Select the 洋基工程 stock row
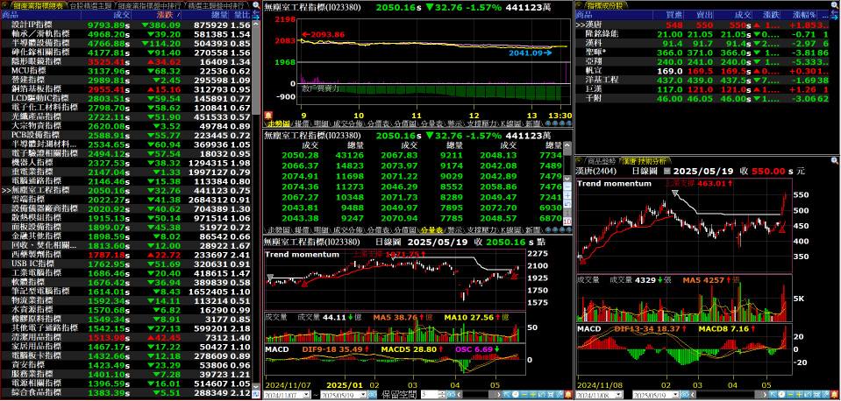This screenshot has height=401, width=841. tap(702, 79)
